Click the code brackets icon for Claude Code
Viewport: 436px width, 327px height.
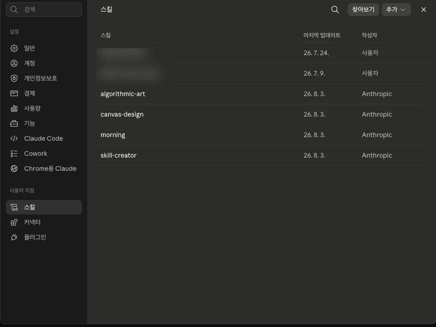click(x=14, y=138)
